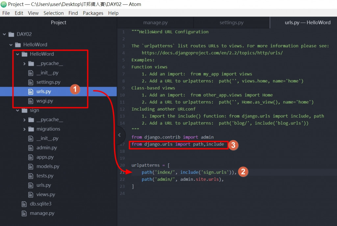Click the include('sign.urls') code text
This screenshot has height=226, width=337.
click(206, 172)
